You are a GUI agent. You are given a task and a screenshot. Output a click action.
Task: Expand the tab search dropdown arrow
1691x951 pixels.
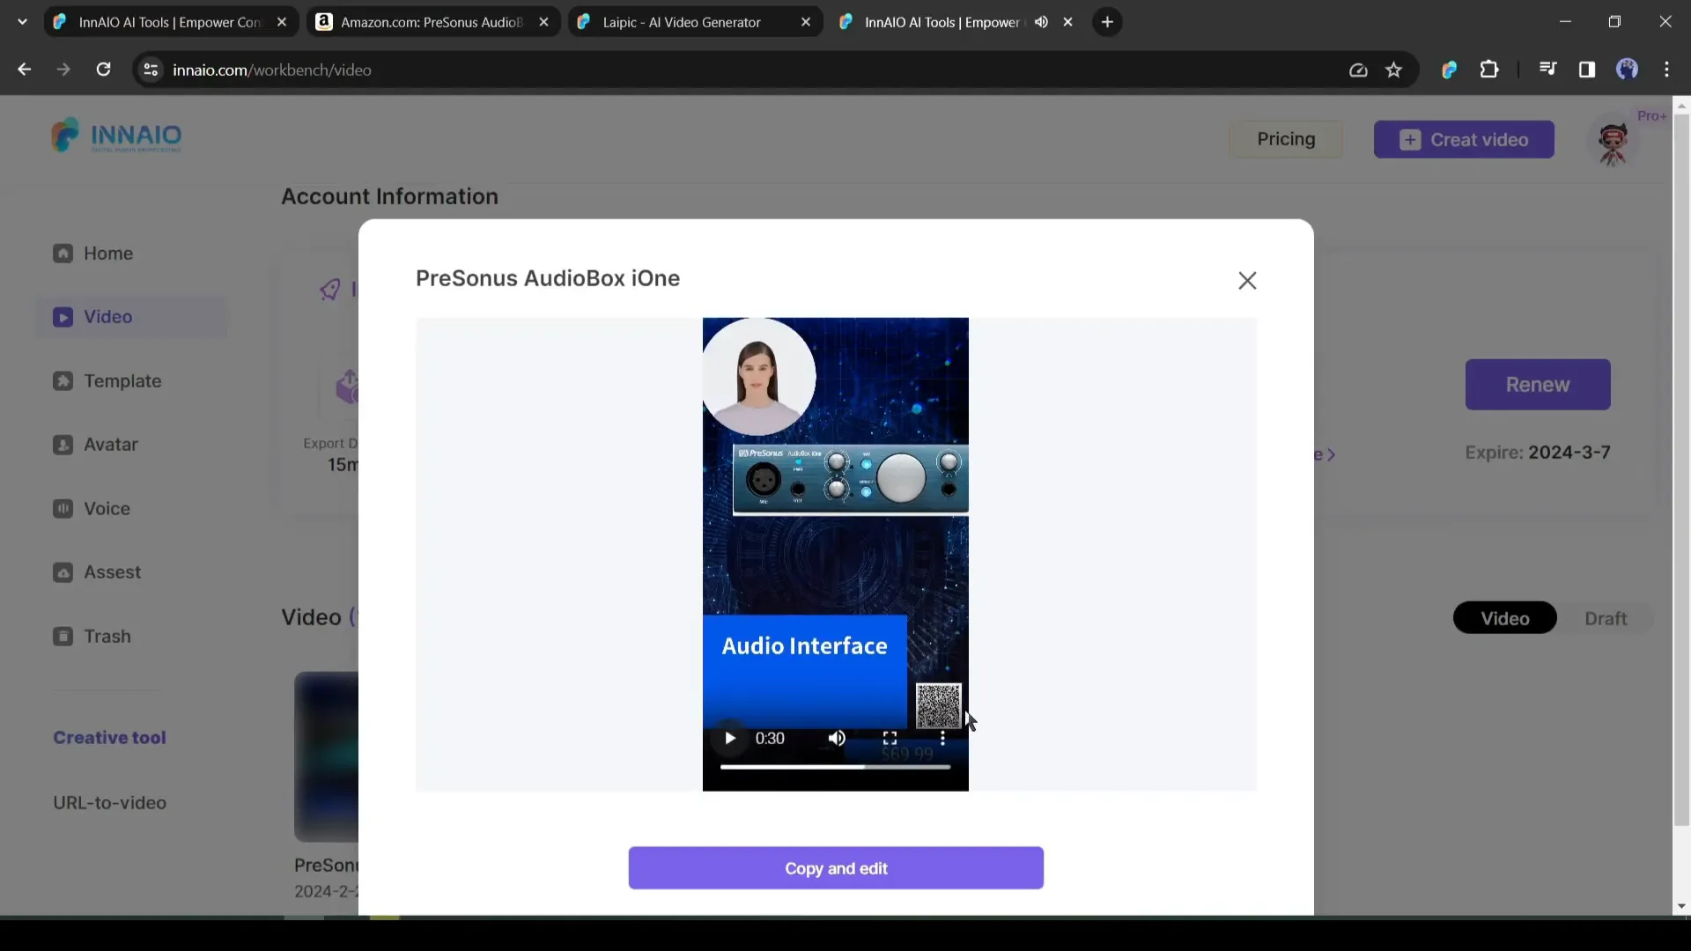click(22, 22)
